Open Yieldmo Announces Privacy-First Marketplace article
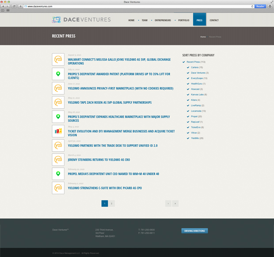 point(121,88)
